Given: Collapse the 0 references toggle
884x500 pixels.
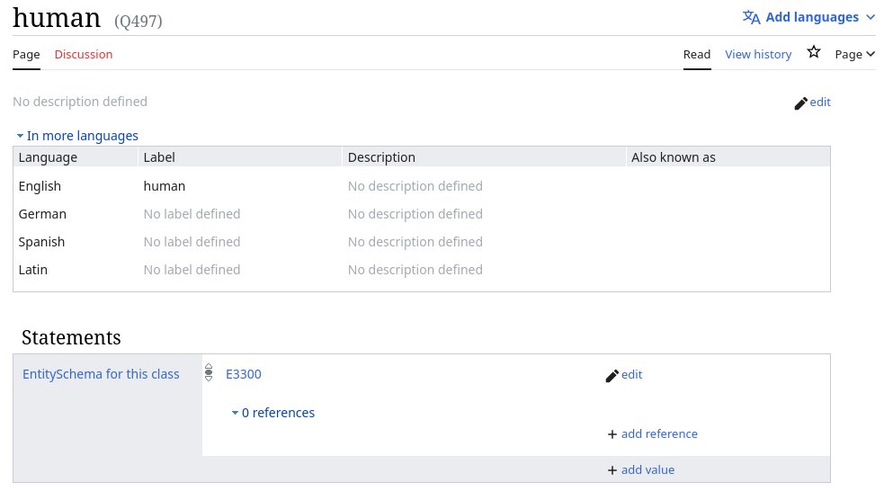Looking at the screenshot, I should (273, 413).
